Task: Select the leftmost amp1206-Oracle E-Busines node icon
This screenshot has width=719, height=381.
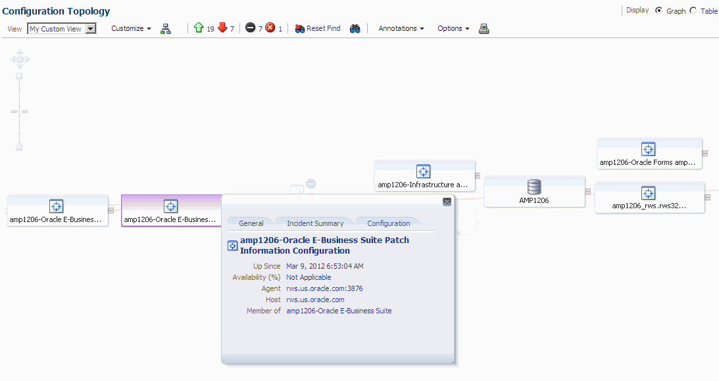Action: (56, 206)
